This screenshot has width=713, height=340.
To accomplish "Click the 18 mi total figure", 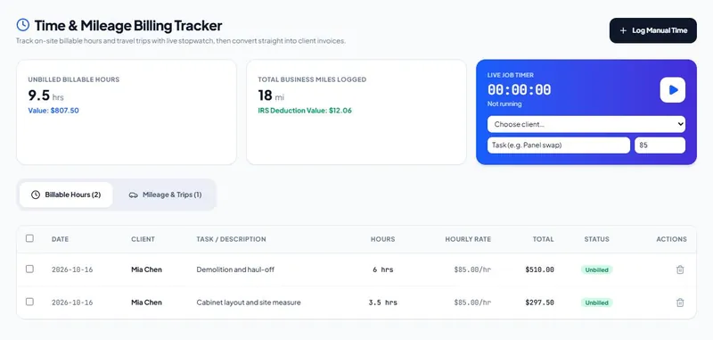I will (x=271, y=95).
